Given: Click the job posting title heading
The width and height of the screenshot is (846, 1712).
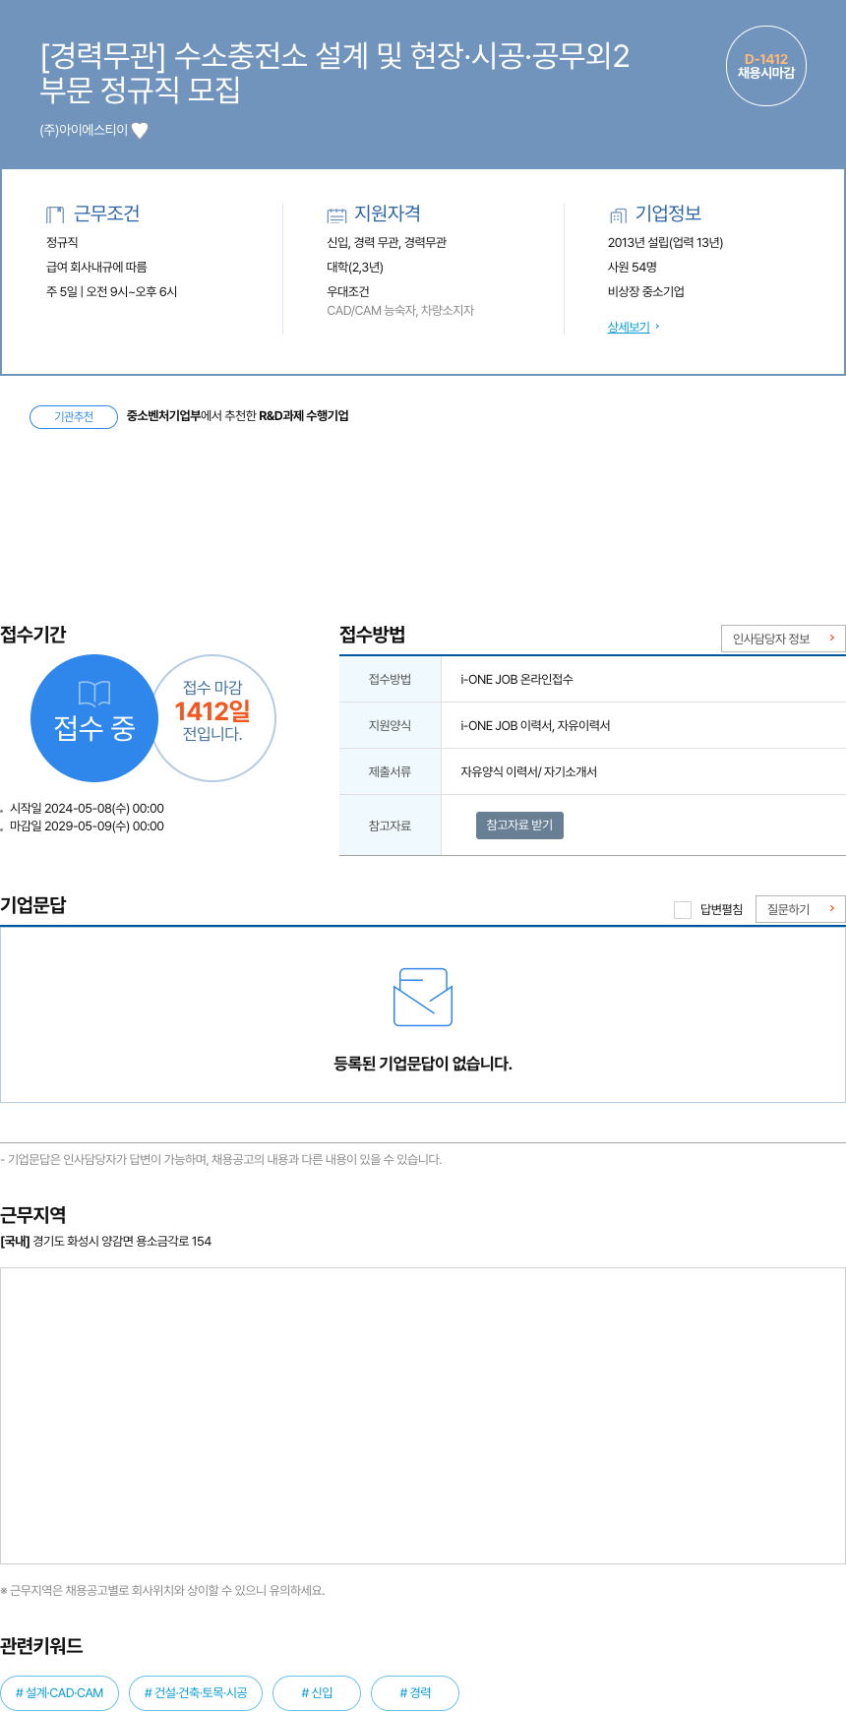Looking at the screenshot, I should [x=334, y=73].
